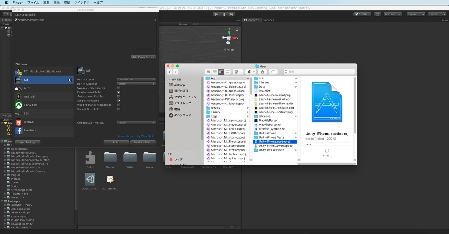Open the Account dropdown
449x234 pixels.
coord(392,14)
